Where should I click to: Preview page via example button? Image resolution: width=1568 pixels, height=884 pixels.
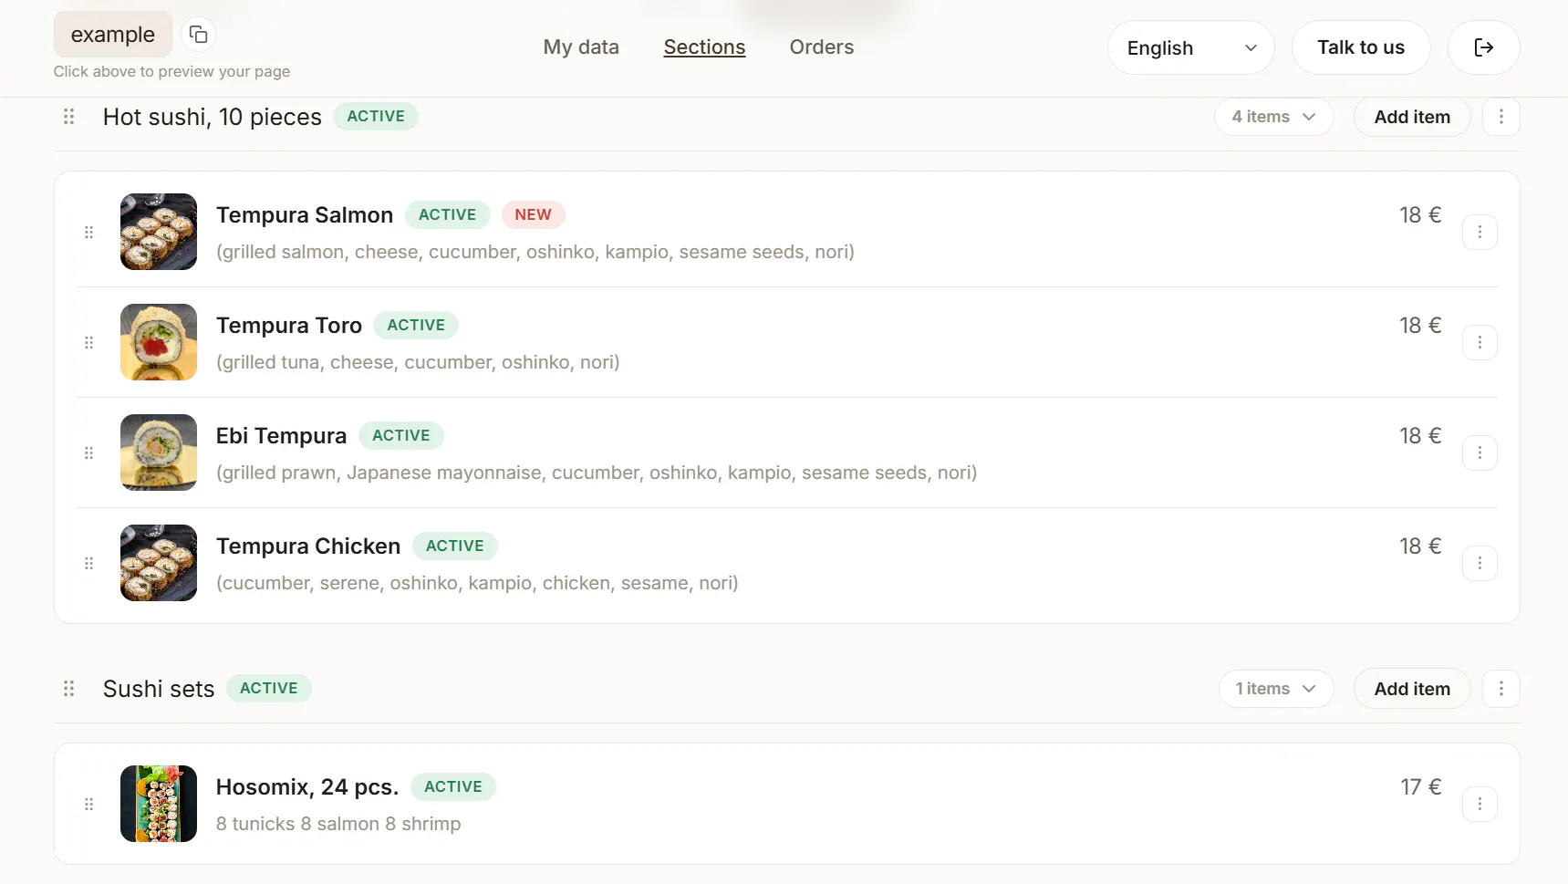click(113, 35)
